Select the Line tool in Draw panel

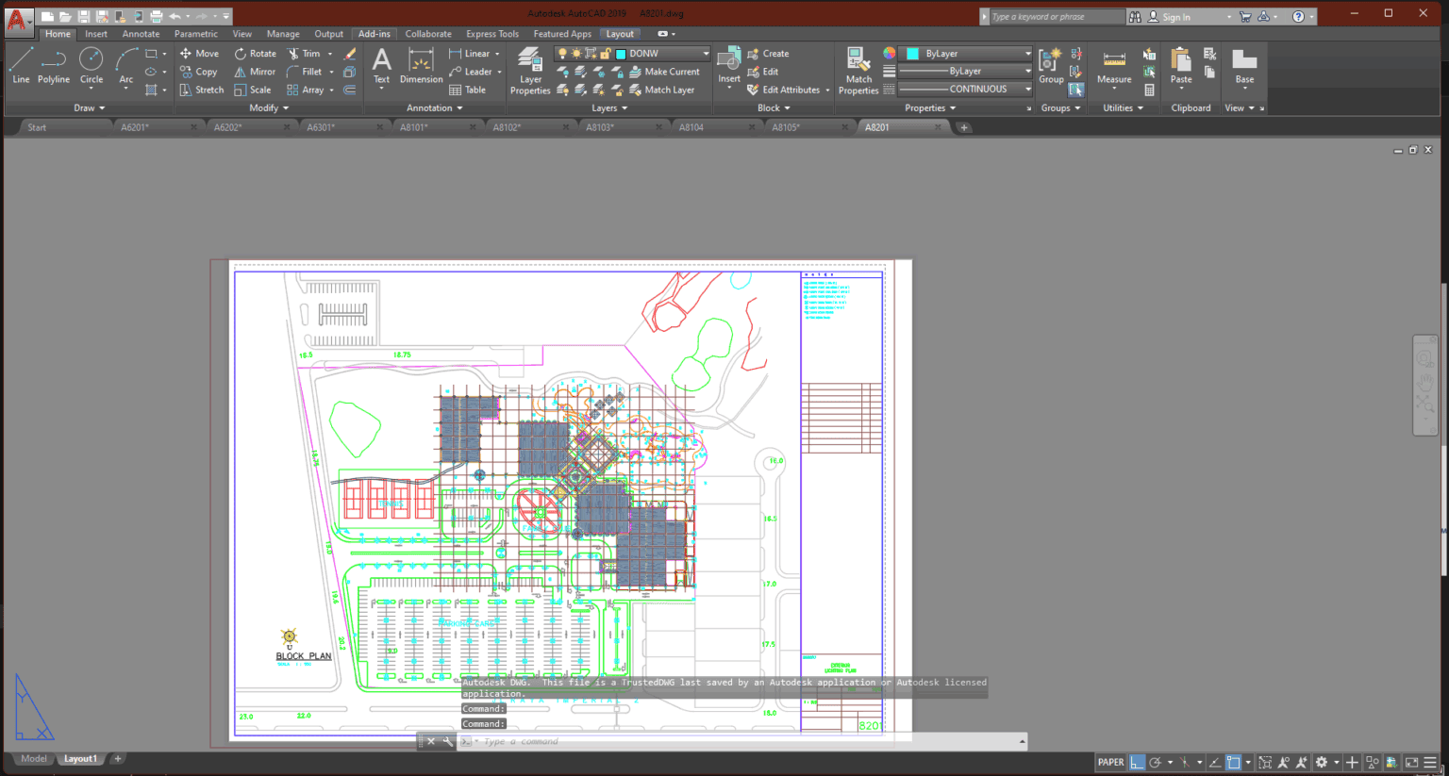point(20,66)
